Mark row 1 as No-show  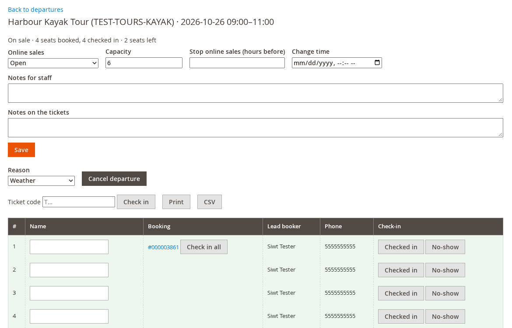click(445, 247)
